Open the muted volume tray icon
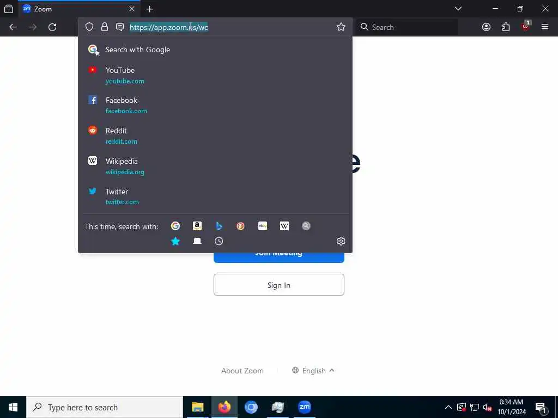Viewport: 558px width, 418px height. (488, 407)
